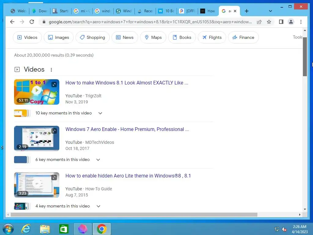Open the tab search chevron

(270, 11)
